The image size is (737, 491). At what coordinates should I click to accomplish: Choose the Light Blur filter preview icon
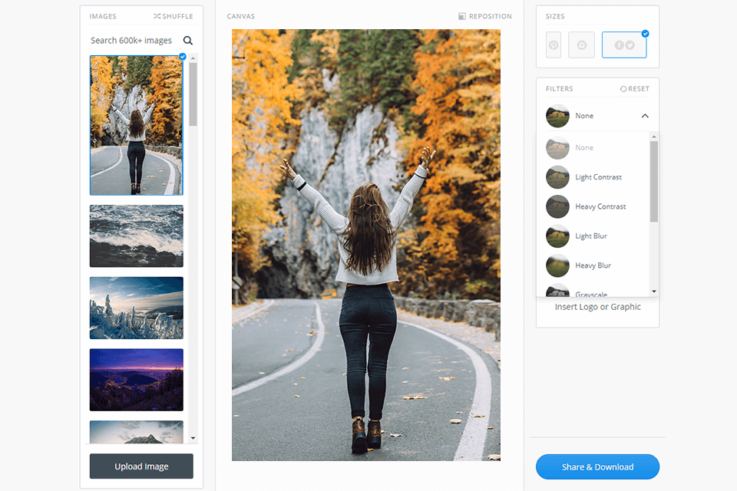557,236
